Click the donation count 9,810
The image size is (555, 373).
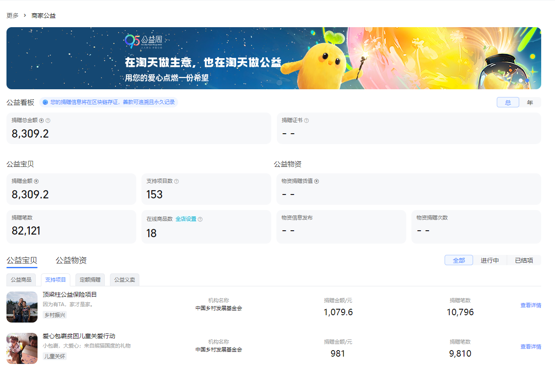460,354
